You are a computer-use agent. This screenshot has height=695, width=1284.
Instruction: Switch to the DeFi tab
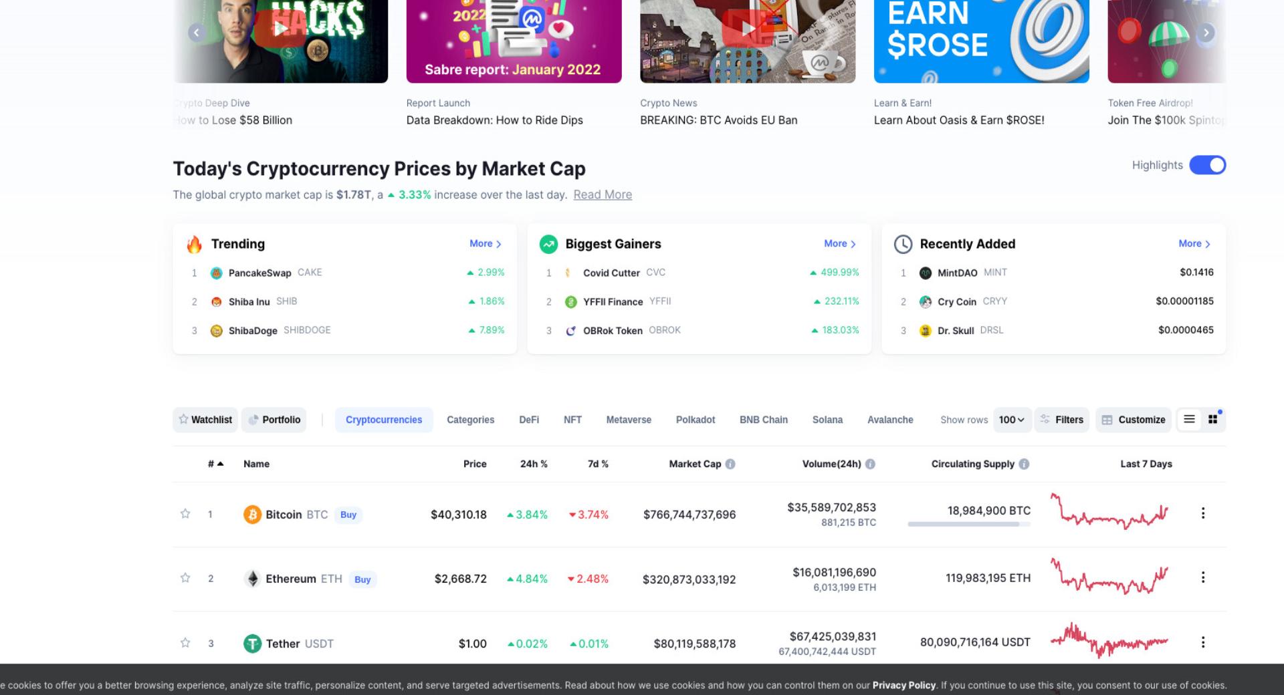tap(529, 420)
